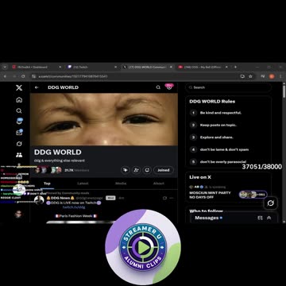Expand the Messages drawer with double chevron
This screenshot has height=286, width=286.
(269, 218)
